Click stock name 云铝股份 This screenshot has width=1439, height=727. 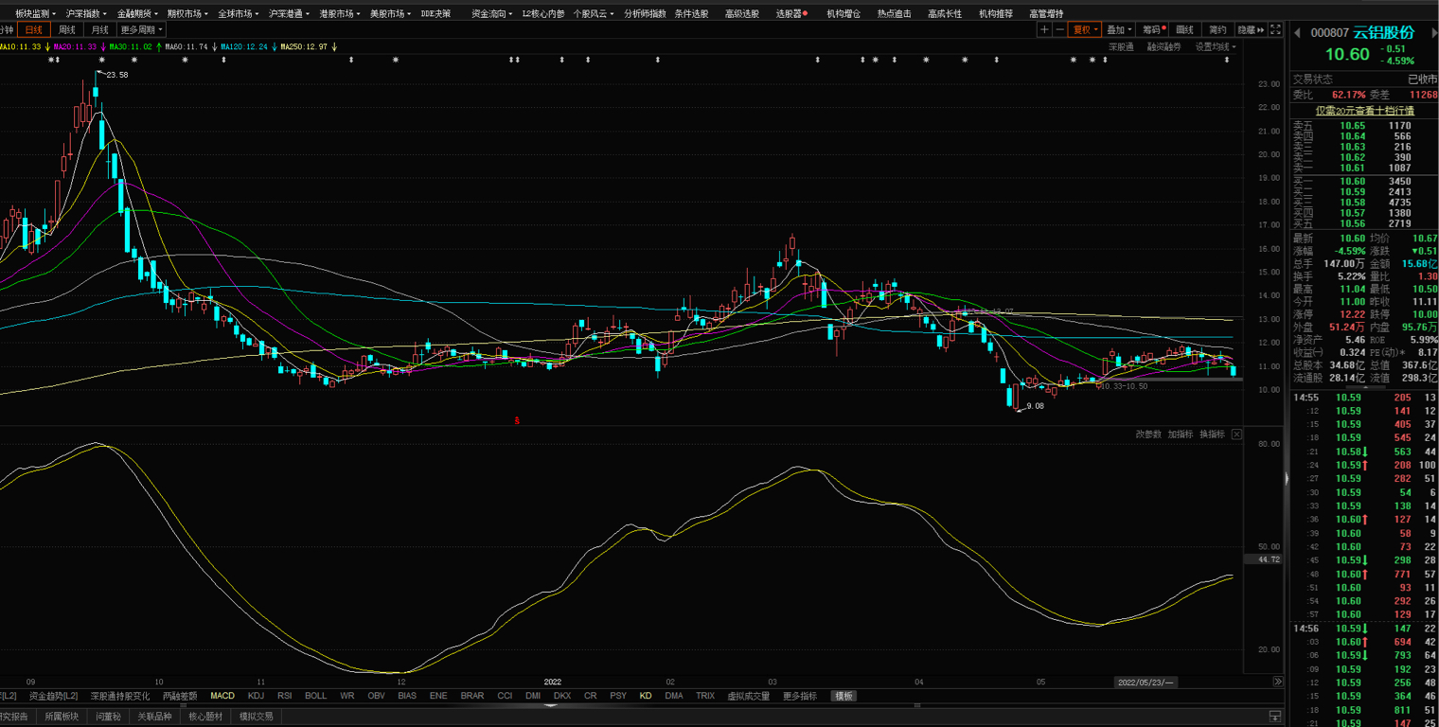coord(1383,33)
